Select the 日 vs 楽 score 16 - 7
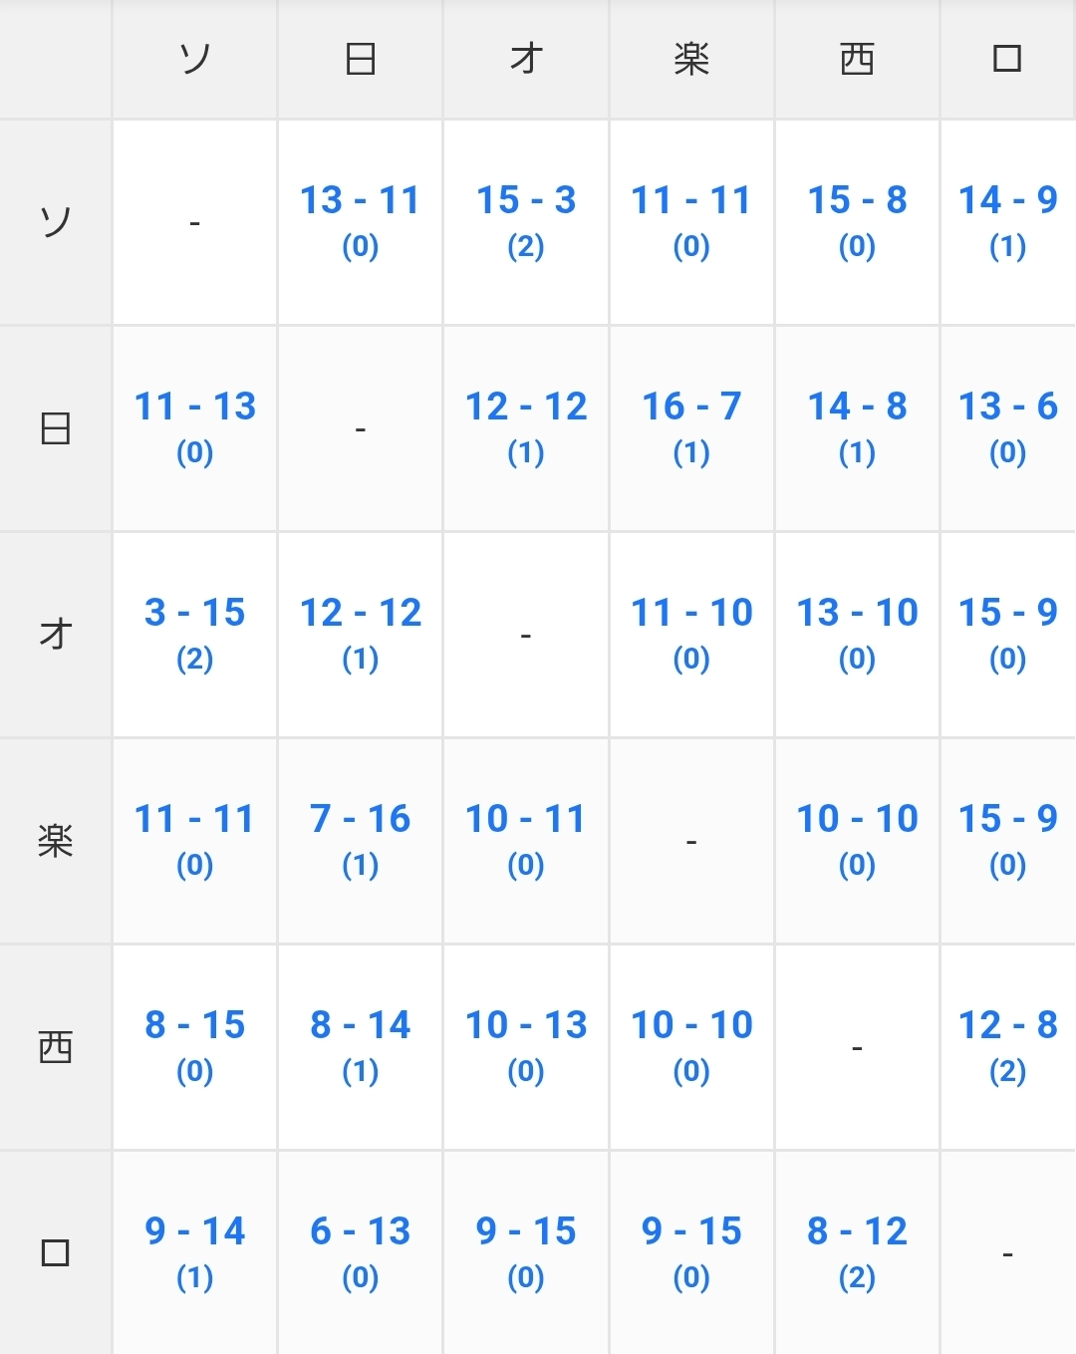This screenshot has width=1076, height=1354. click(691, 407)
